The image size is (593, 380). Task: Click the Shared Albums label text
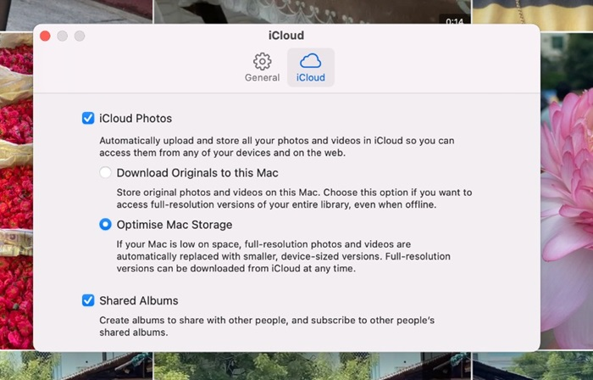click(x=138, y=300)
